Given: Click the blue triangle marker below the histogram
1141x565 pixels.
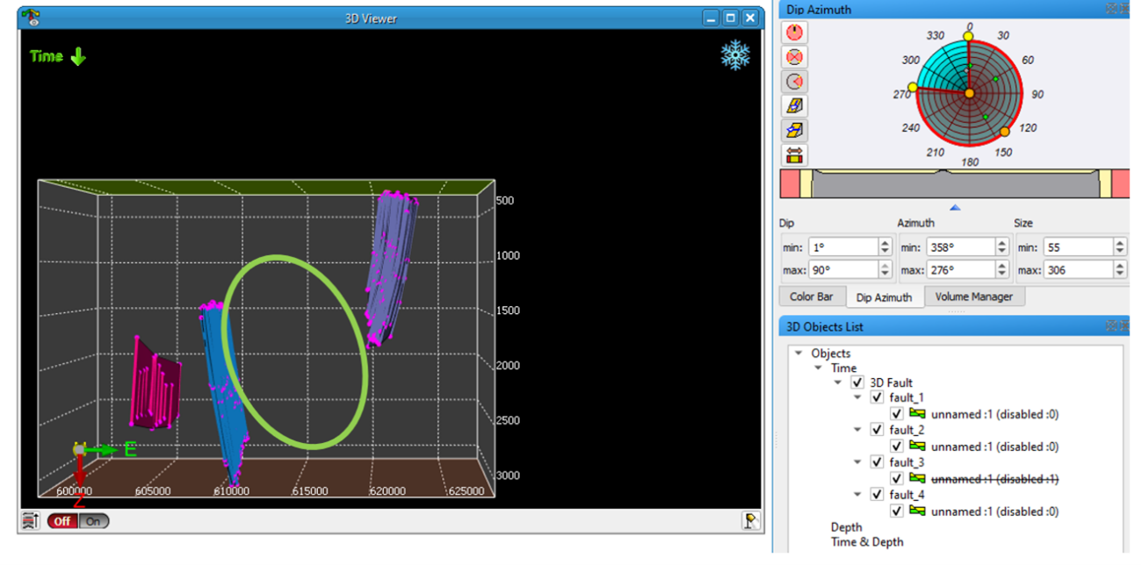Looking at the screenshot, I should click(x=955, y=207).
